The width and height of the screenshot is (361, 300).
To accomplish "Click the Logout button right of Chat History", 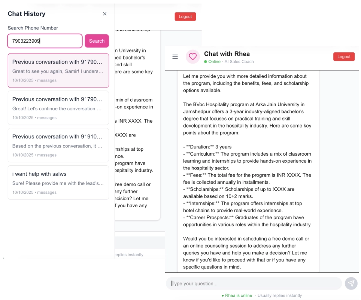I will (185, 16).
